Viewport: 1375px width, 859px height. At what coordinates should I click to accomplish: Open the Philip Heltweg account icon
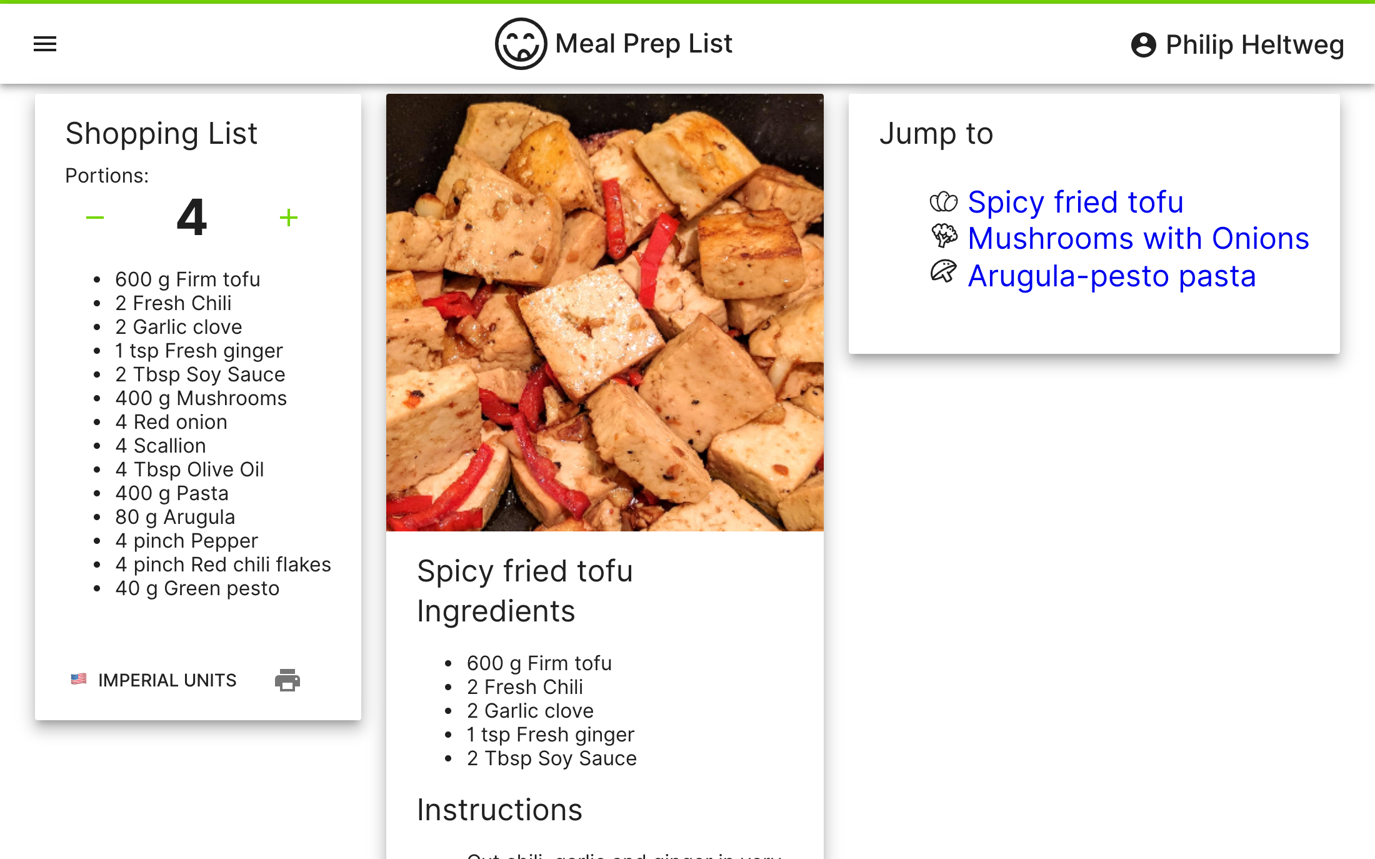click(x=1144, y=44)
